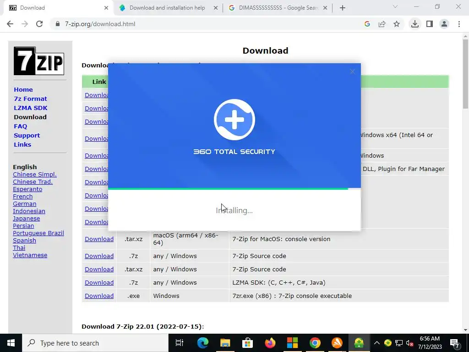469x352 pixels.
Task: Switch language to Chinese Trad.
Action: 33,181
